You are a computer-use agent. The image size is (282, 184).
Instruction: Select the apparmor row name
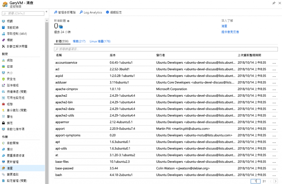click(62, 122)
